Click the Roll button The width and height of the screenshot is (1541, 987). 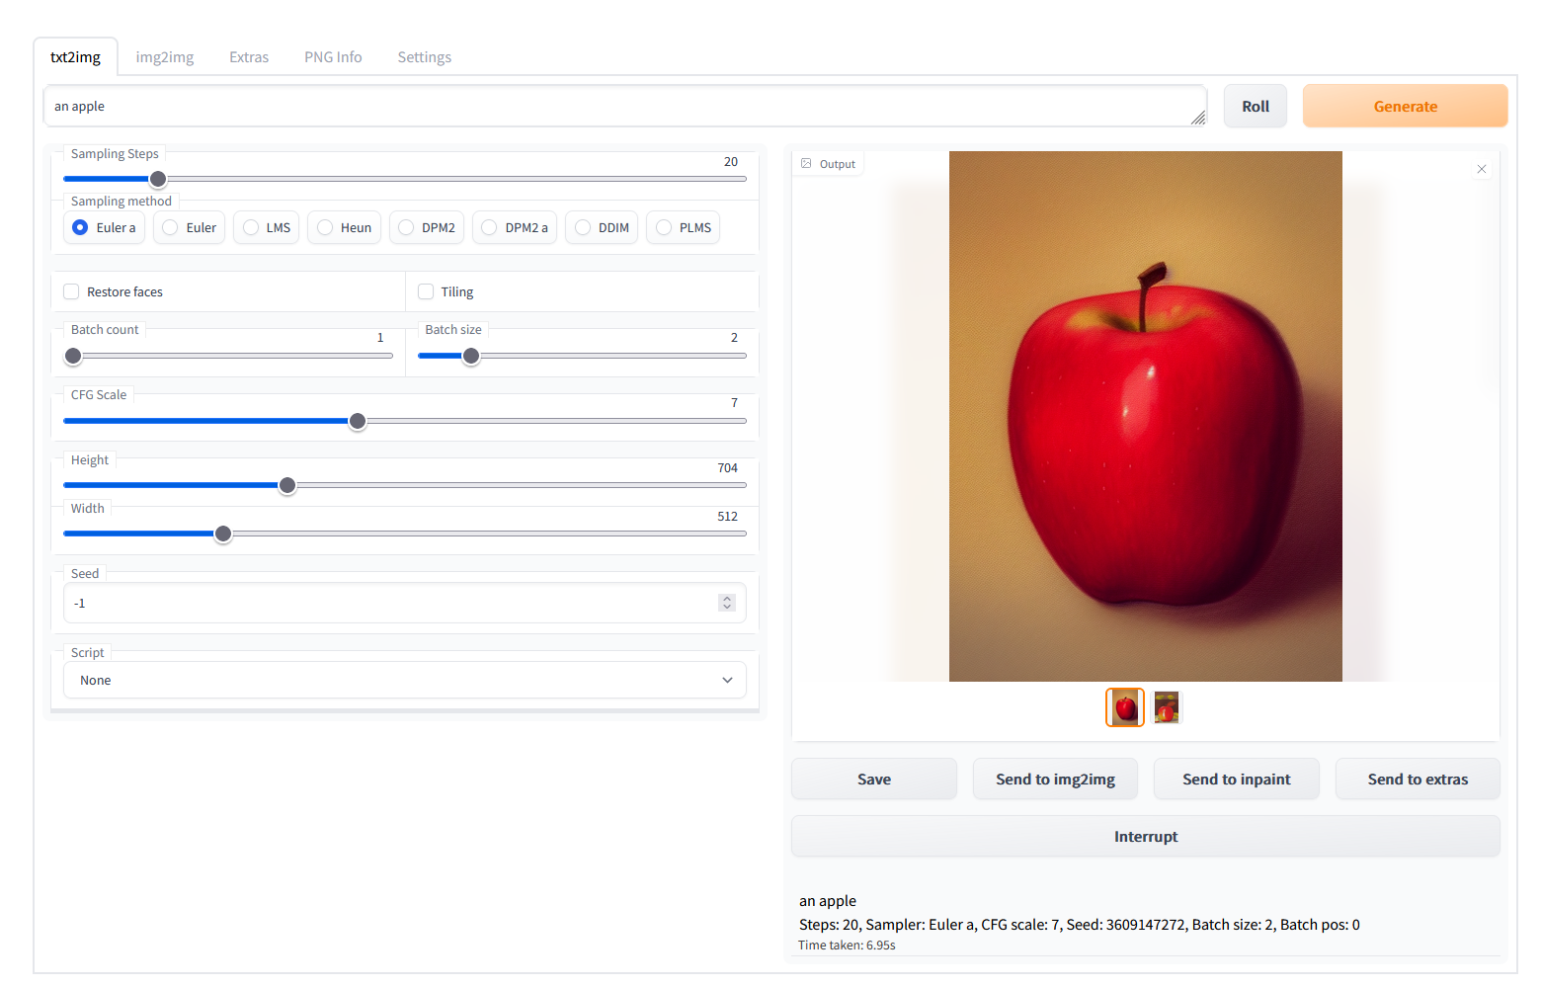[x=1255, y=106]
